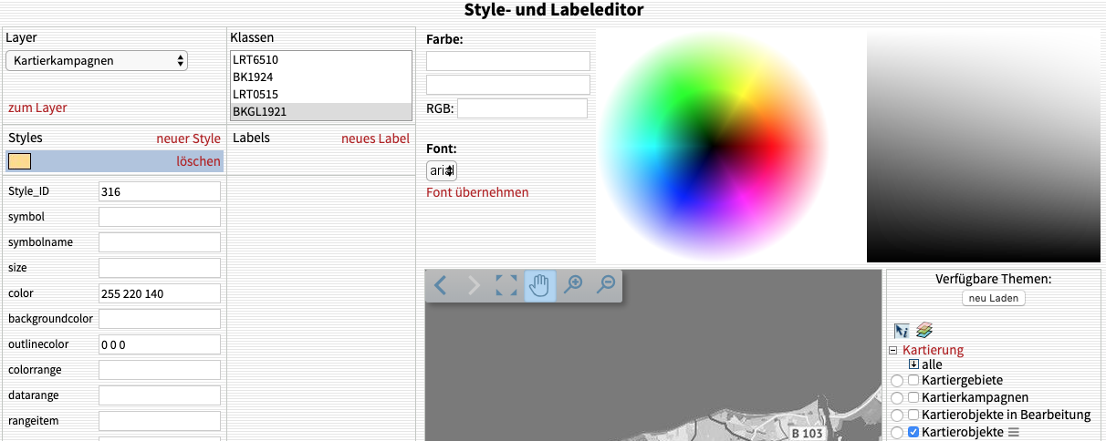Activate the zoom out magnifier
The image size is (1106, 441).
606,285
